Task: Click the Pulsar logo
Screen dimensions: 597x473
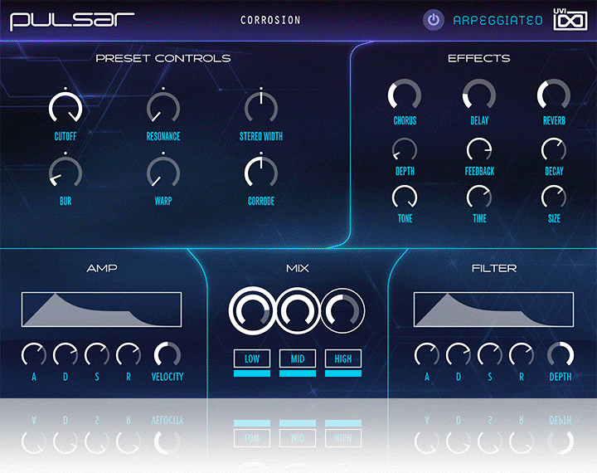Action: 72,20
